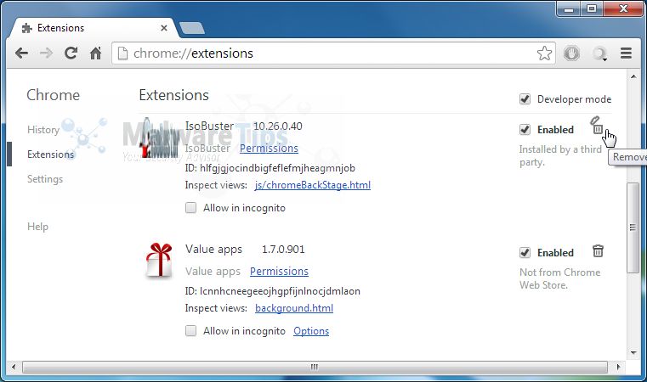Viewport: 647px width, 382px height.
Task: Click the Chrome heading in sidebar
Action: point(54,95)
